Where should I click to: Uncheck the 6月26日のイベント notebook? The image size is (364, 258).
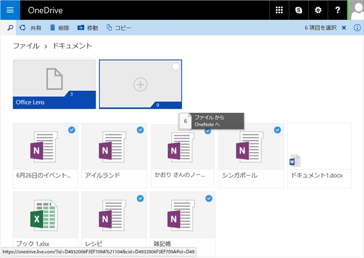click(72, 130)
